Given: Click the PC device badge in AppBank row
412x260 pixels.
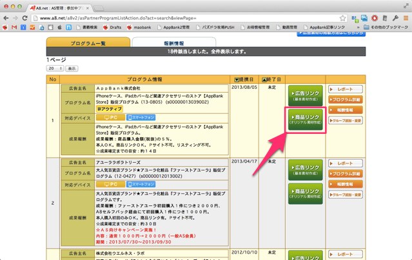Looking at the screenshot, I should point(110,117).
